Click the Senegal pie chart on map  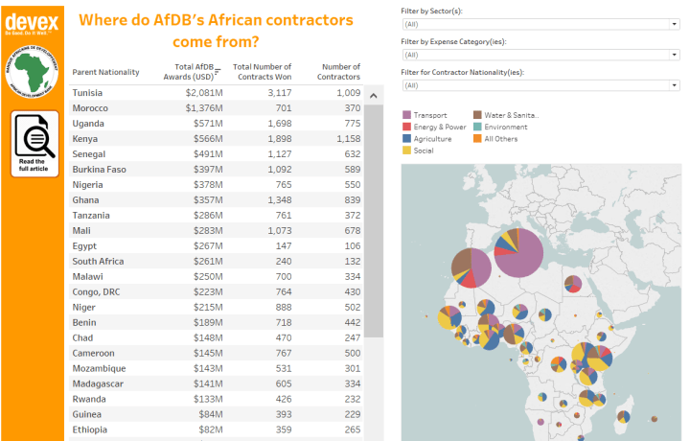(449, 317)
